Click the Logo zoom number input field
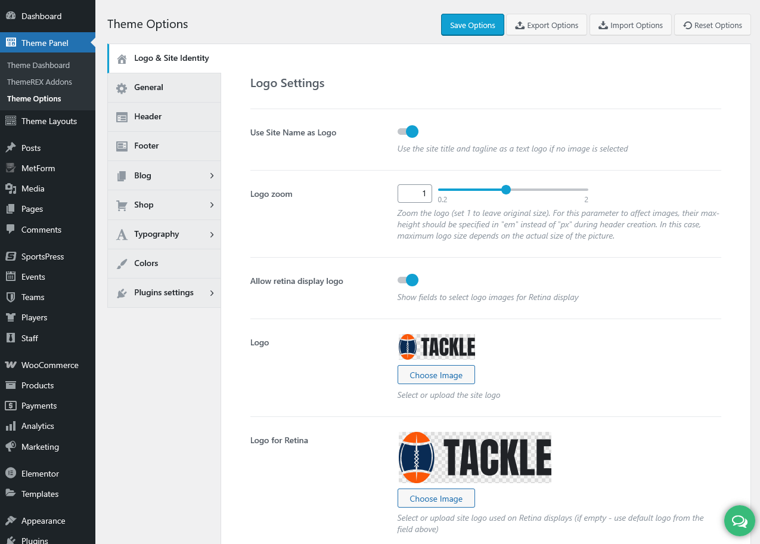 pos(415,193)
